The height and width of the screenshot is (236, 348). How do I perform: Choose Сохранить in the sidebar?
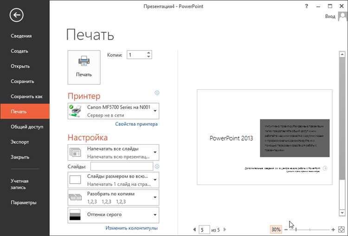[22, 81]
